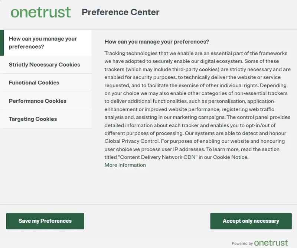
Task: Confirm choices using Save my Preferences
Action: coord(45,220)
